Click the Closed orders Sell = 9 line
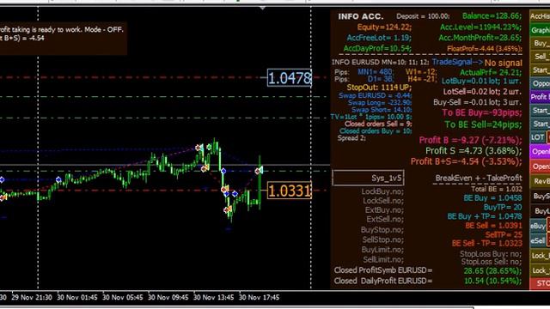Screen dimensions: 550x309 pos(378,124)
